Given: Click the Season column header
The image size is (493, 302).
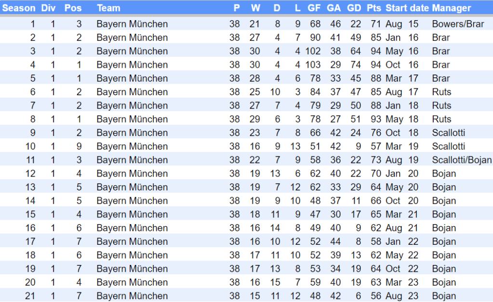Looking at the screenshot, I should point(19,8).
